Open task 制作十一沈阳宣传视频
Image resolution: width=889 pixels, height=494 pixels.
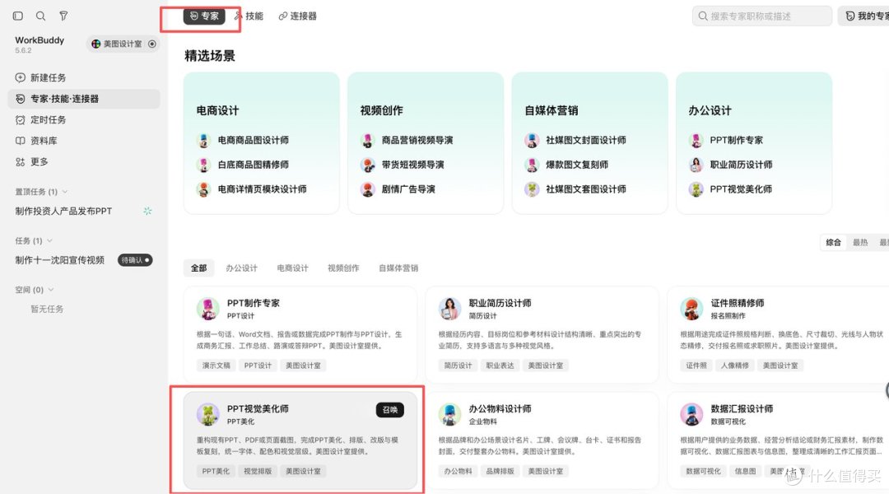(59, 259)
